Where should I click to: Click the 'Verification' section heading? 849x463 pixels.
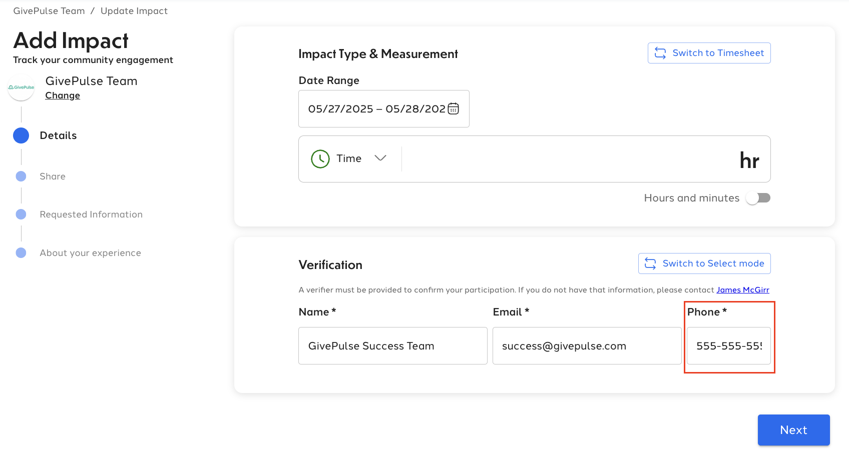pyautogui.click(x=330, y=265)
